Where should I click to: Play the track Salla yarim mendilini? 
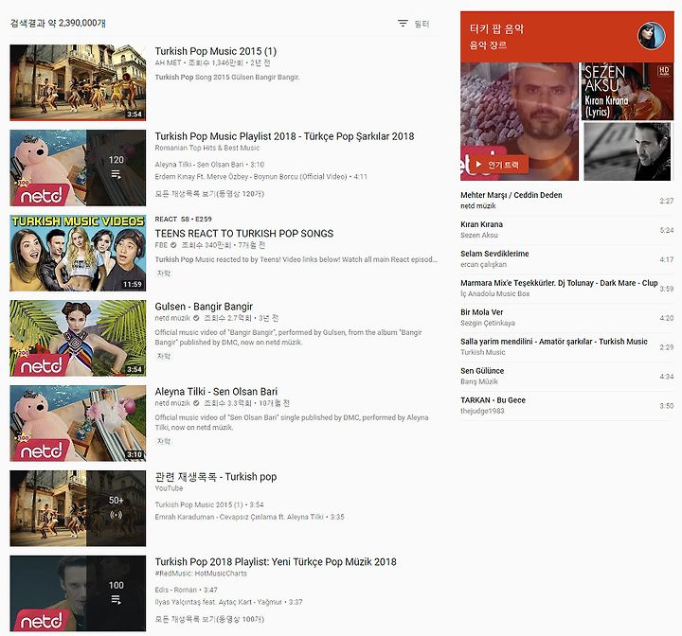pos(567,346)
